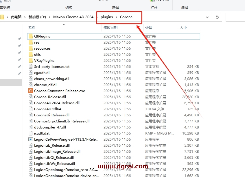Select the Corona4D.xdl64 file icon
The width and height of the screenshot is (245, 177).
(31, 109)
